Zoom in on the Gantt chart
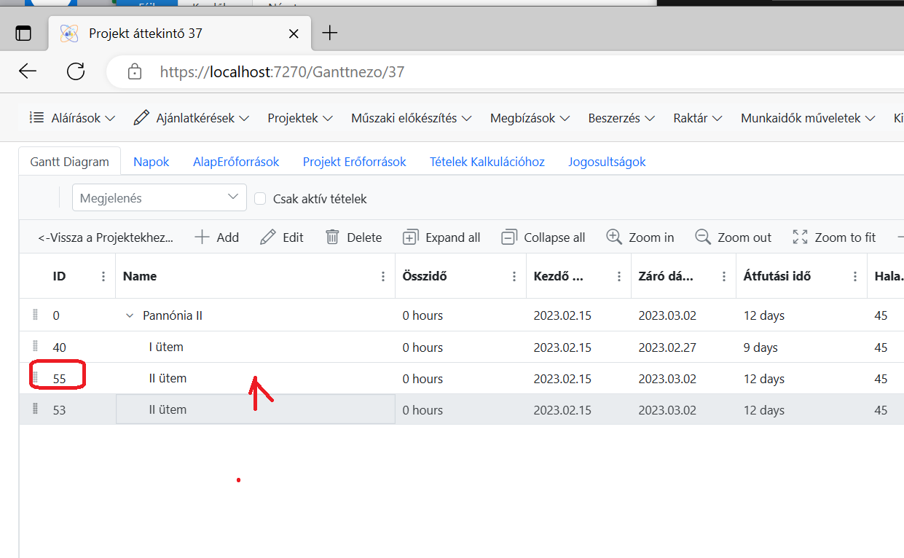 (614, 237)
